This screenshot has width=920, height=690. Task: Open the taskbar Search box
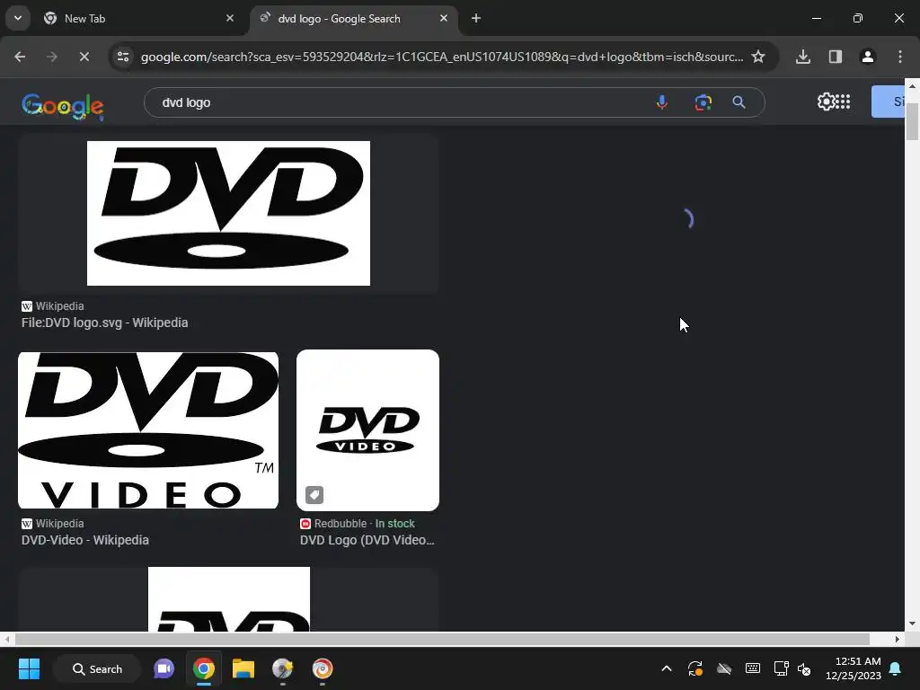point(97,668)
